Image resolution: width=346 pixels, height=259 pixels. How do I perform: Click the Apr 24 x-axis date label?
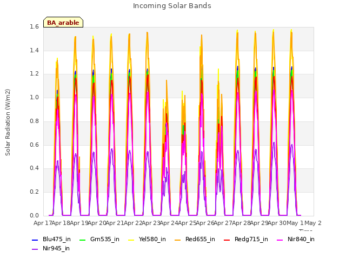(169, 223)
